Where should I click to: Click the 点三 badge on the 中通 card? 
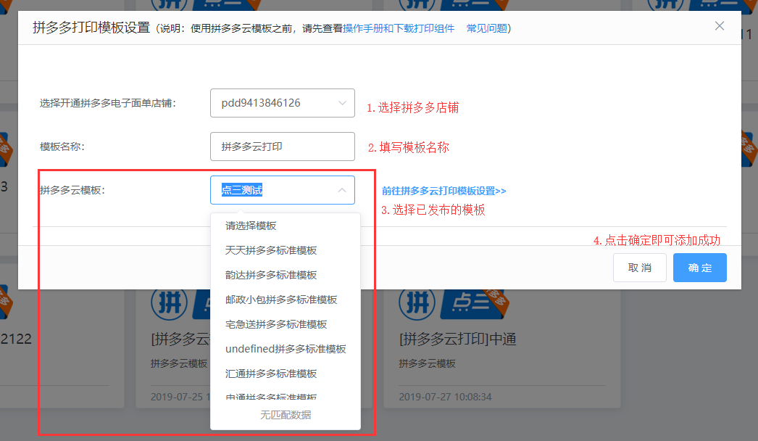474,304
